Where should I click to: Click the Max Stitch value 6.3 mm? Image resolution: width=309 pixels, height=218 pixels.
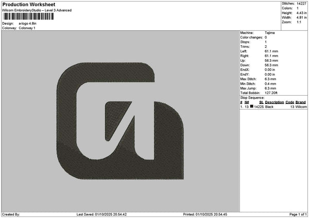pyautogui.click(x=270, y=79)
